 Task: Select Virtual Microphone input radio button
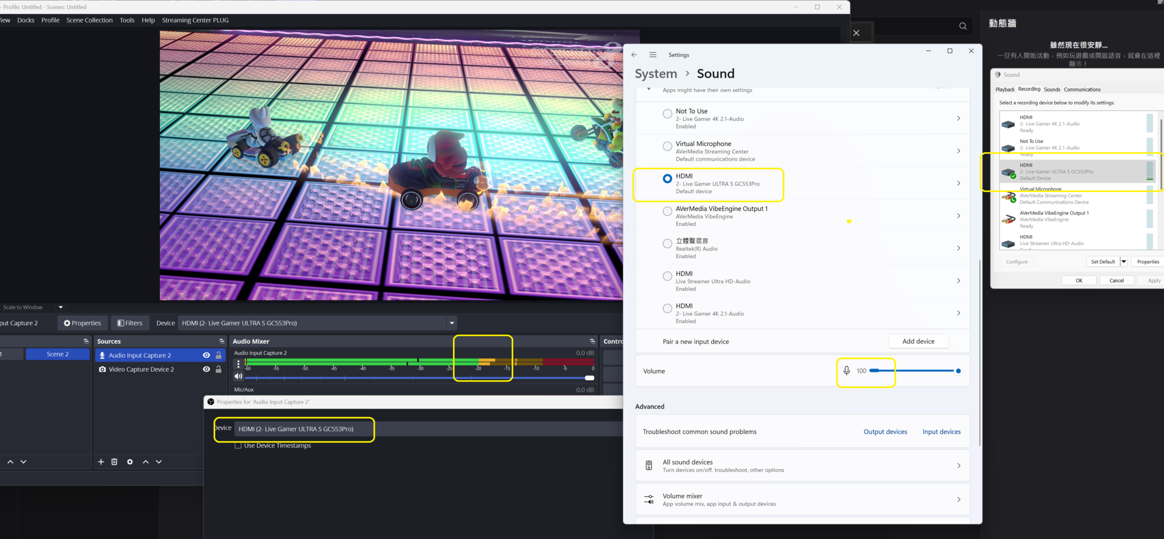click(667, 146)
